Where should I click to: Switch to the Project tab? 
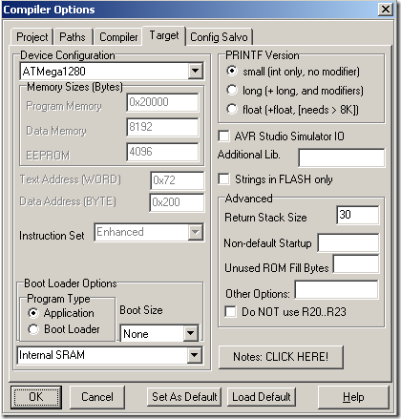pyautogui.click(x=32, y=37)
